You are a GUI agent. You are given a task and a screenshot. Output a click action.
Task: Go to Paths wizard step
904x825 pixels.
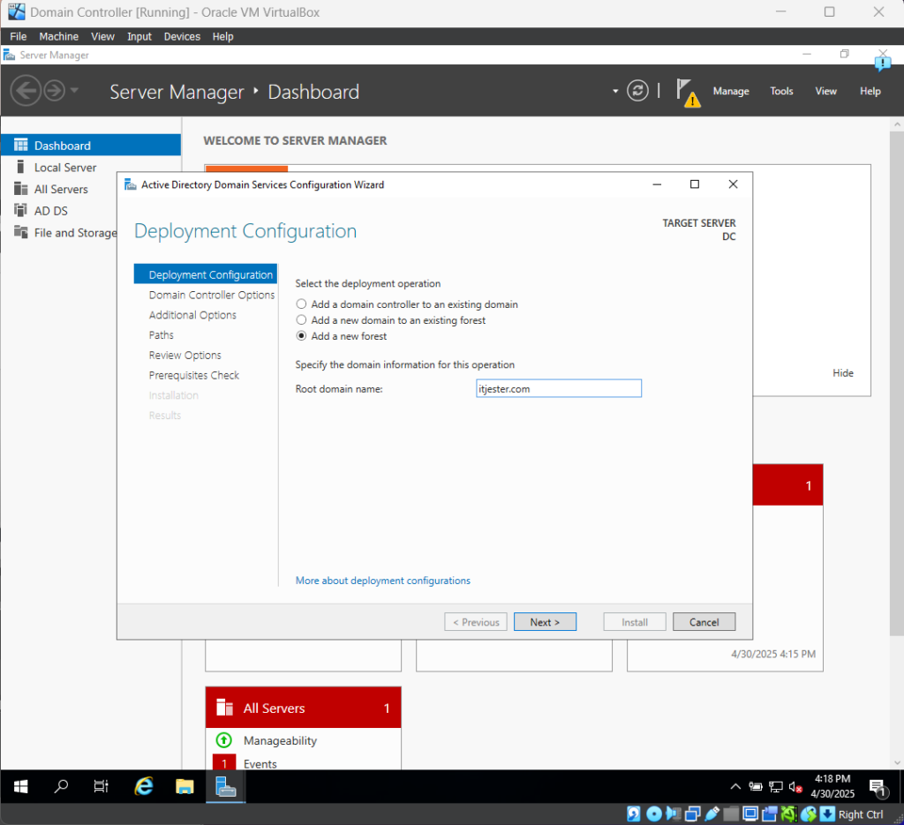tap(161, 335)
